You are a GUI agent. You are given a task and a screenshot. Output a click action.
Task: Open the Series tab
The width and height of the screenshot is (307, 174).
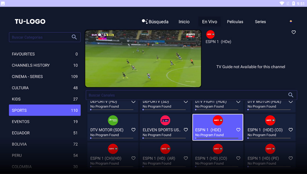point(260,22)
